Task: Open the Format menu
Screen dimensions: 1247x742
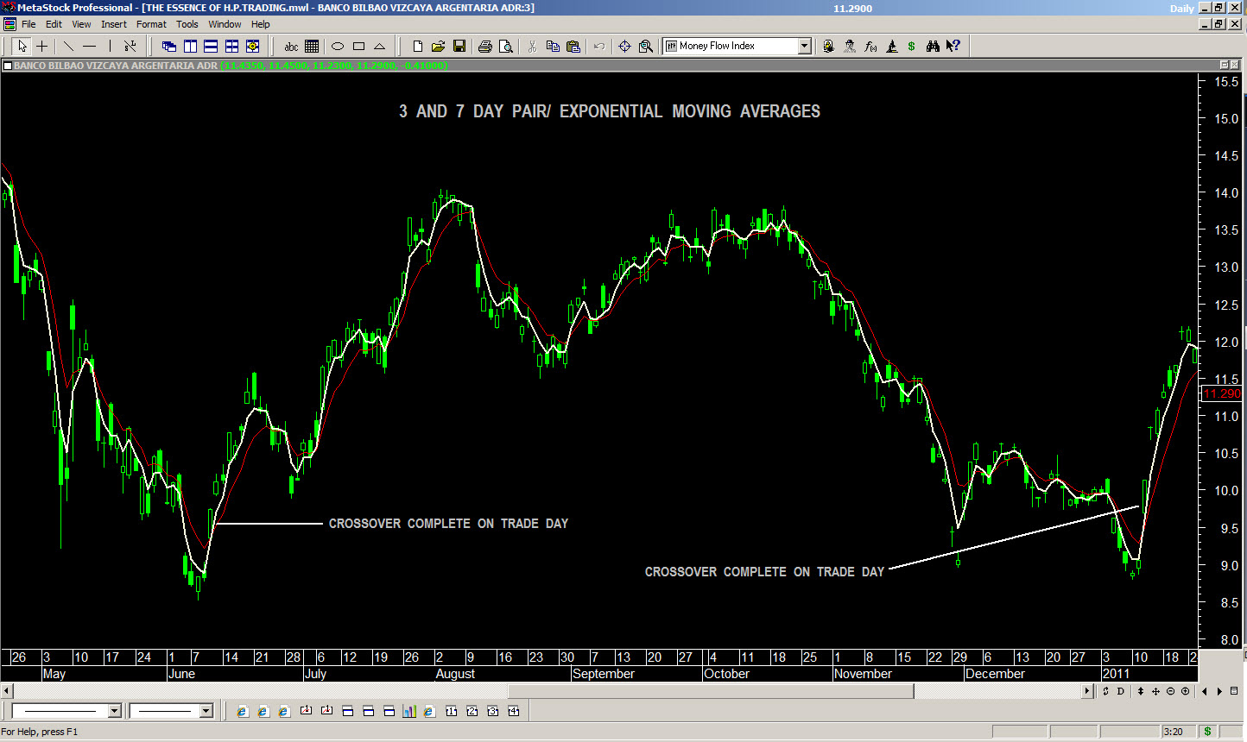Action: [x=151, y=24]
